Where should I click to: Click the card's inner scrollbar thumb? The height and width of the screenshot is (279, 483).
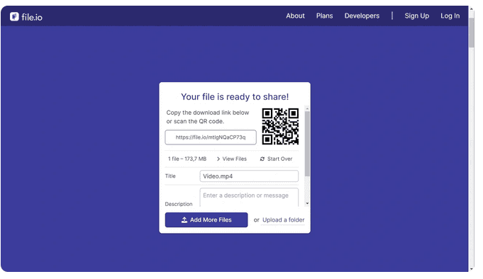point(307,144)
